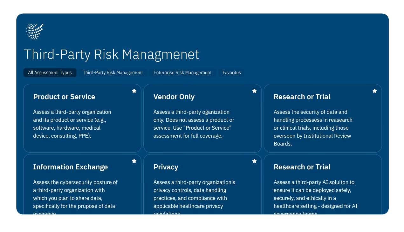The height and width of the screenshot is (232, 404).
Task: Click the Information Exchange title
Action: tap(71, 167)
